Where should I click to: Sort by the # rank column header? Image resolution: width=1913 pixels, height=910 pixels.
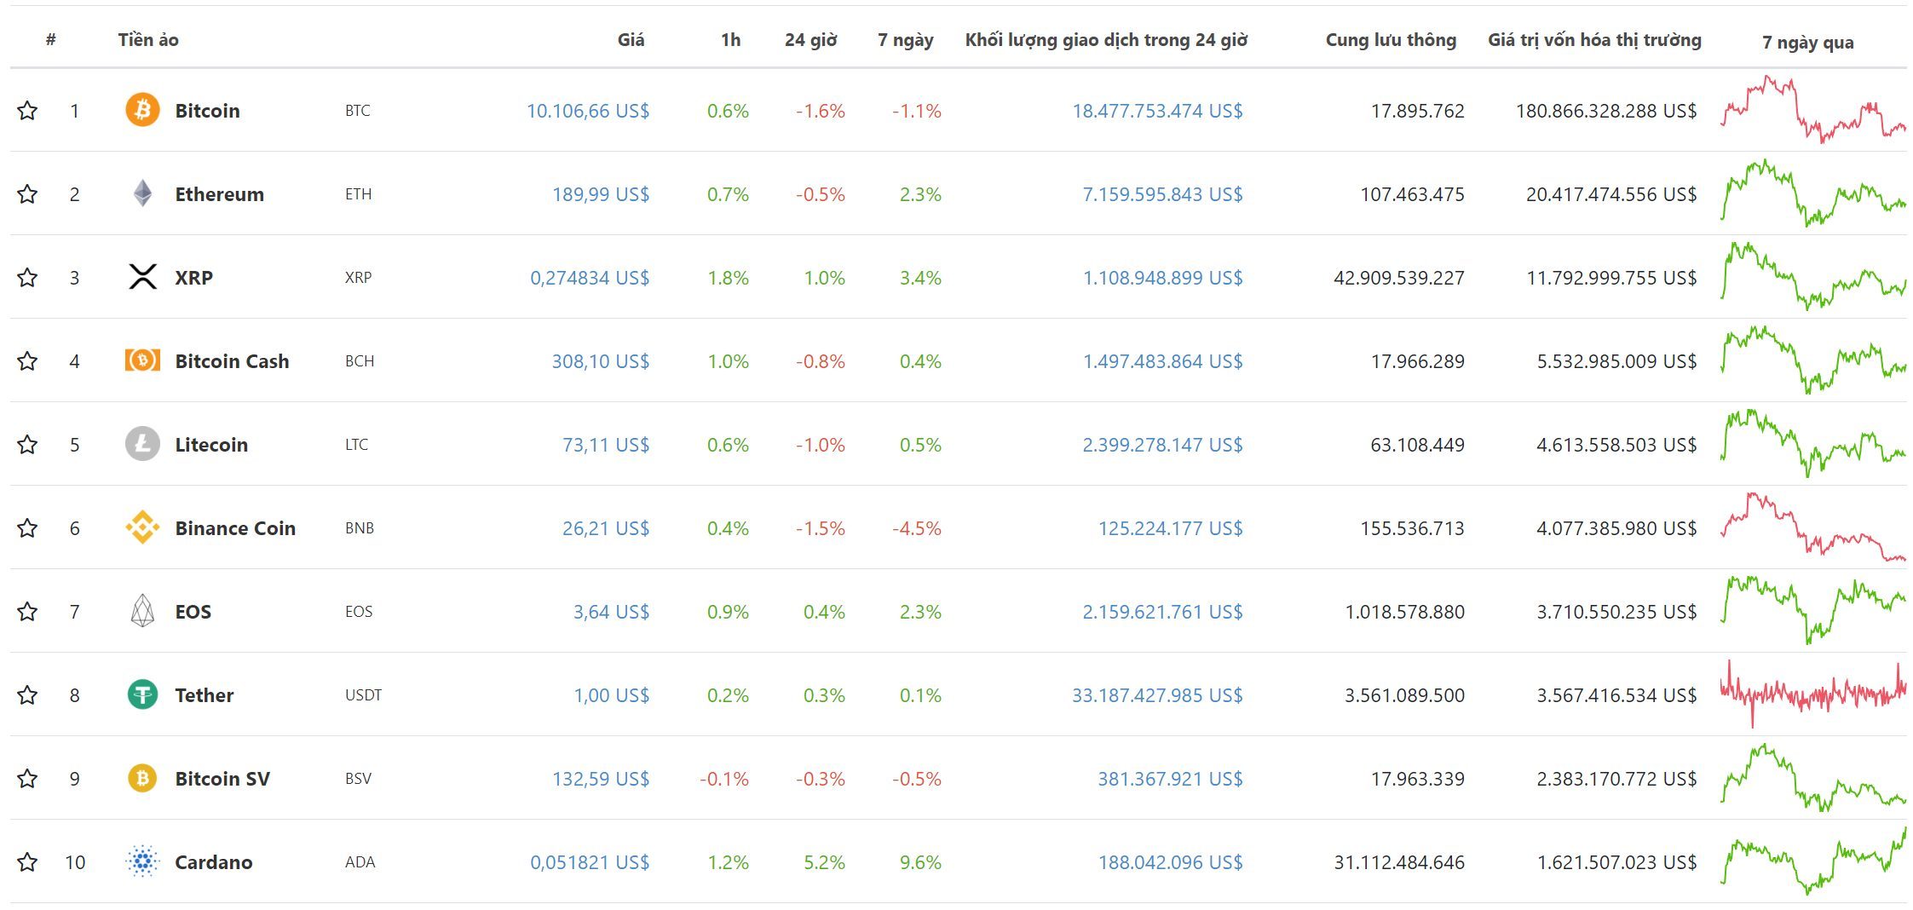point(51,39)
